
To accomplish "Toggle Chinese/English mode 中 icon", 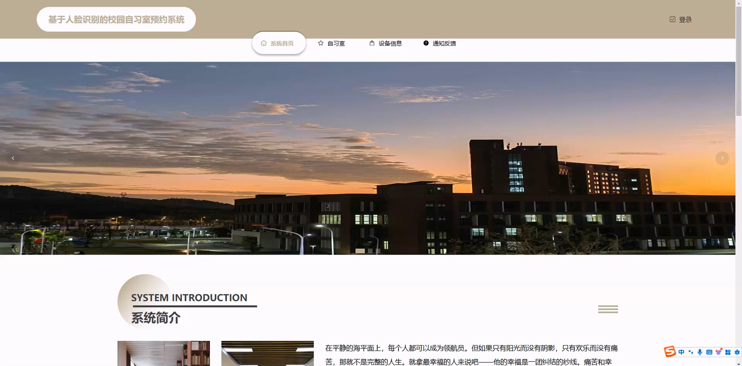I will [x=681, y=352].
